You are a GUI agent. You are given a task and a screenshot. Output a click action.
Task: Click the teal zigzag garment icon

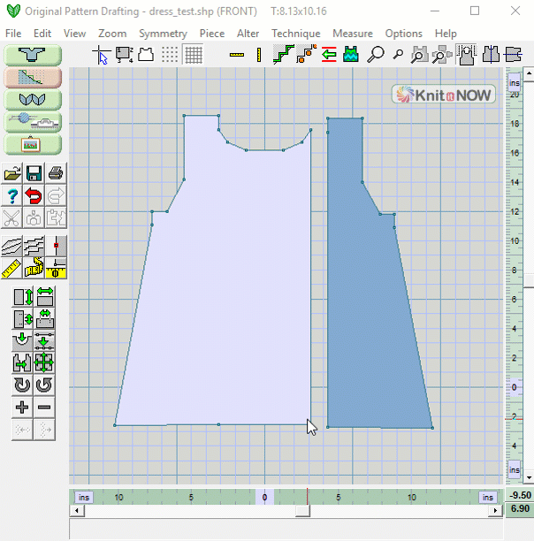tap(351, 55)
